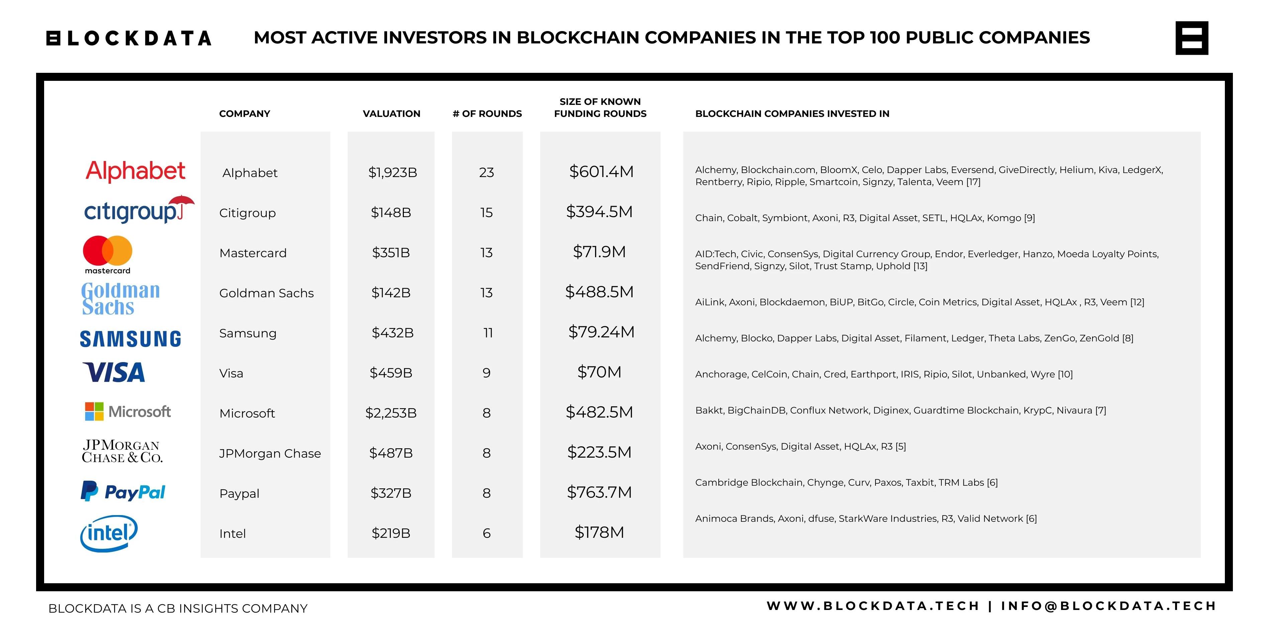Click the SIZE OF KNOWN FUNDING ROUNDS header
Viewport: 1273px width, 628px height.
tap(600, 108)
